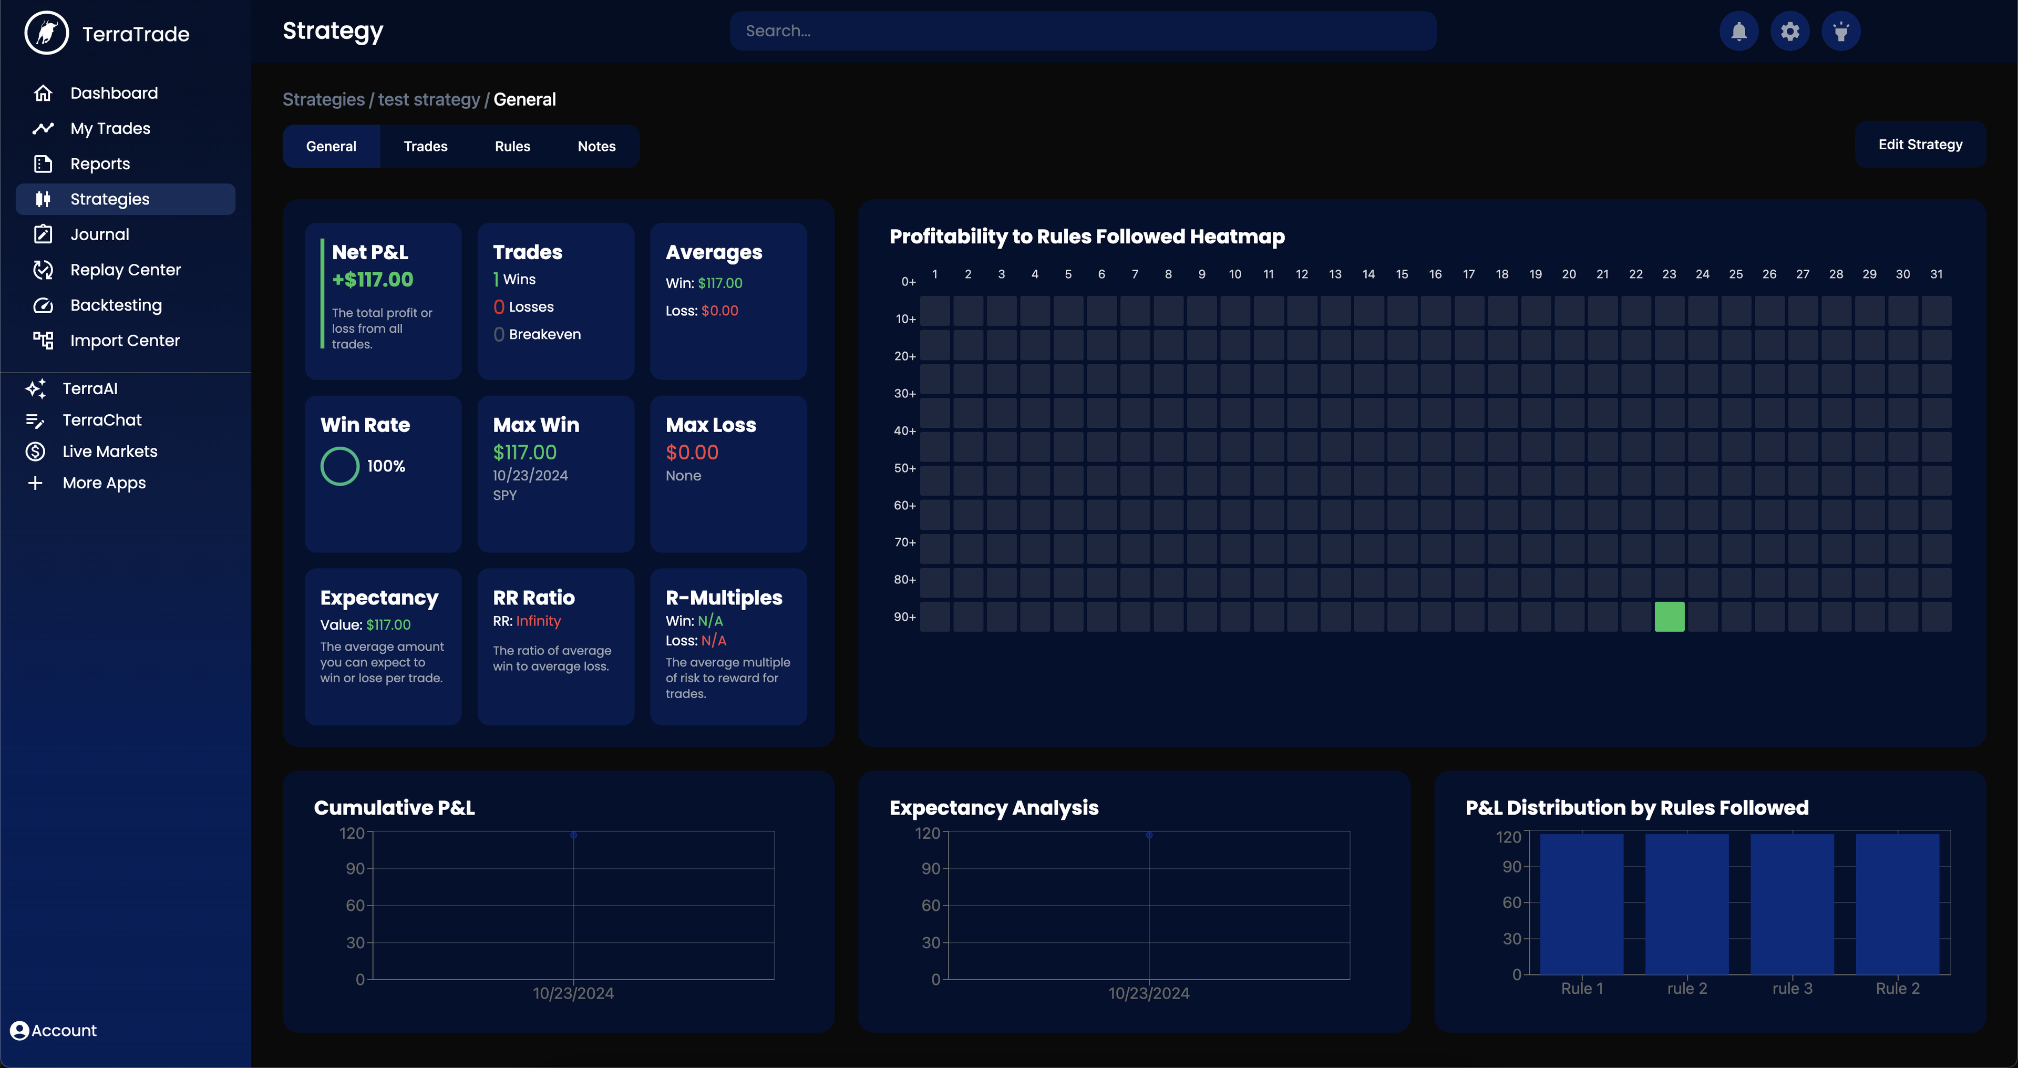Viewport: 2018px width, 1068px height.
Task: Click the Max Loss $0.00 value
Action: click(692, 452)
